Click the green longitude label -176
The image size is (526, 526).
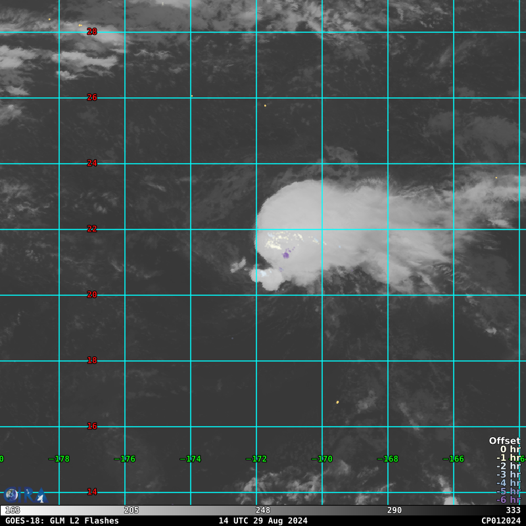125,459
